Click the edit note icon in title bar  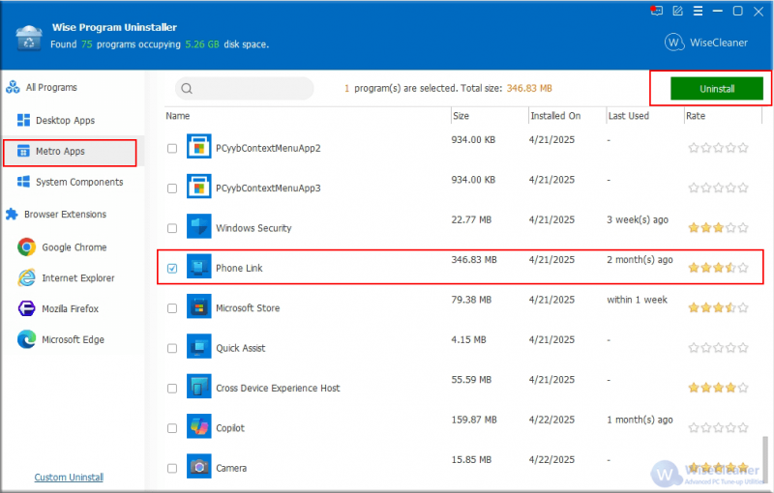[678, 11]
